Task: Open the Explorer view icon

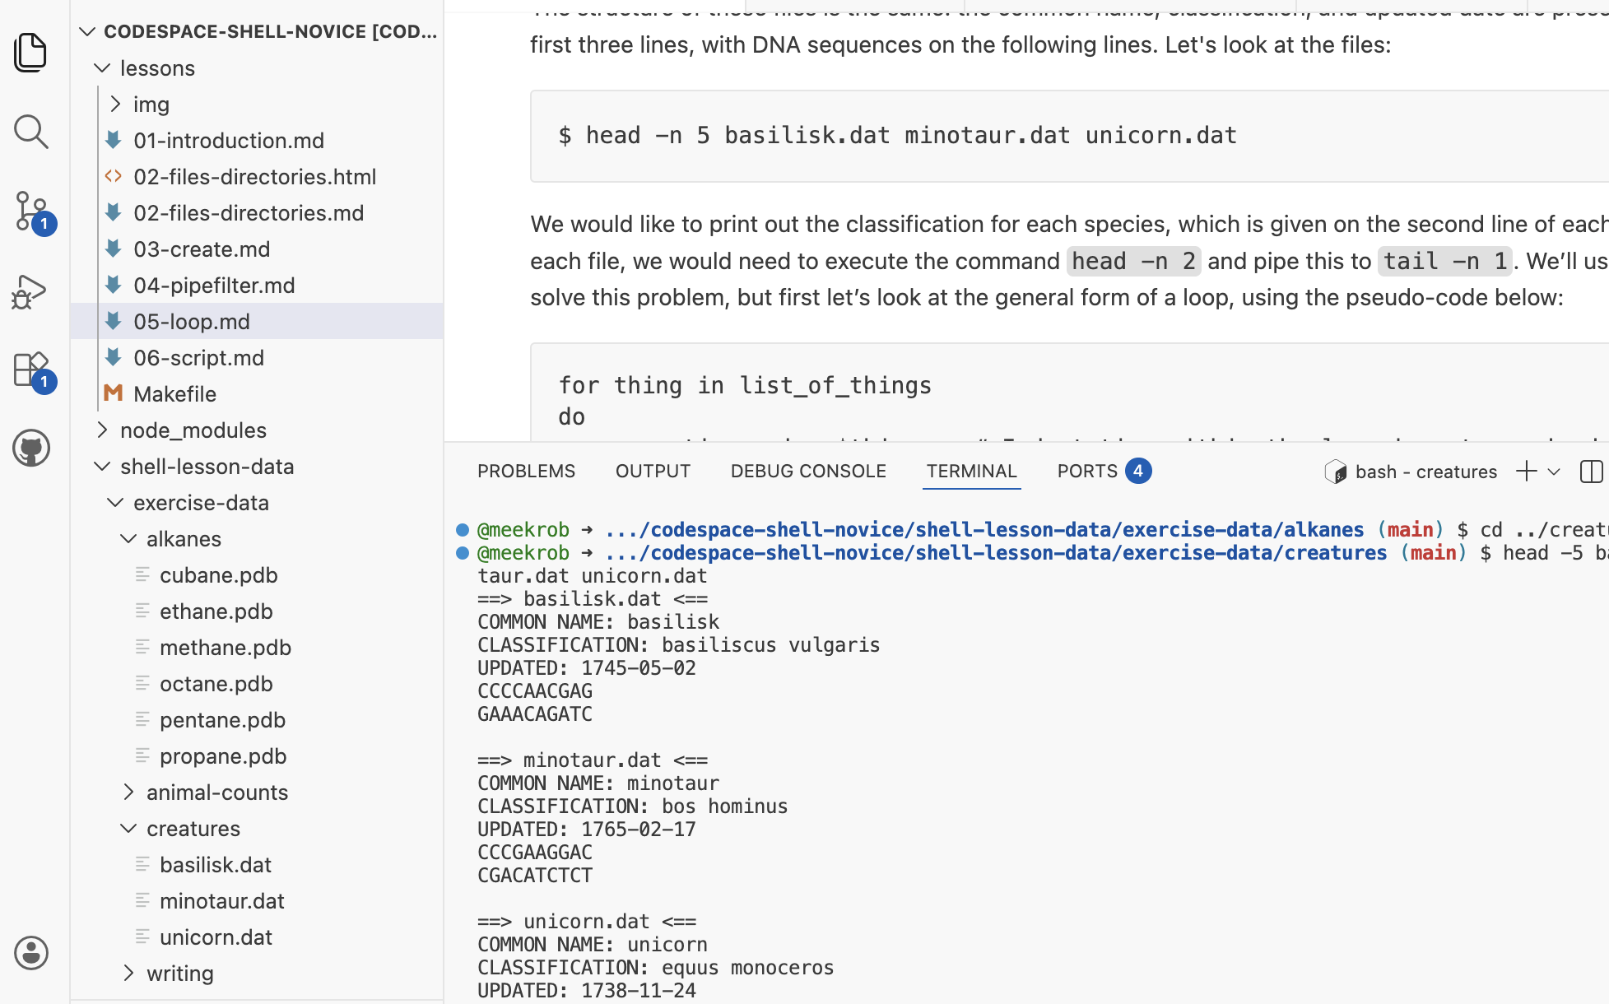Action: [31, 53]
